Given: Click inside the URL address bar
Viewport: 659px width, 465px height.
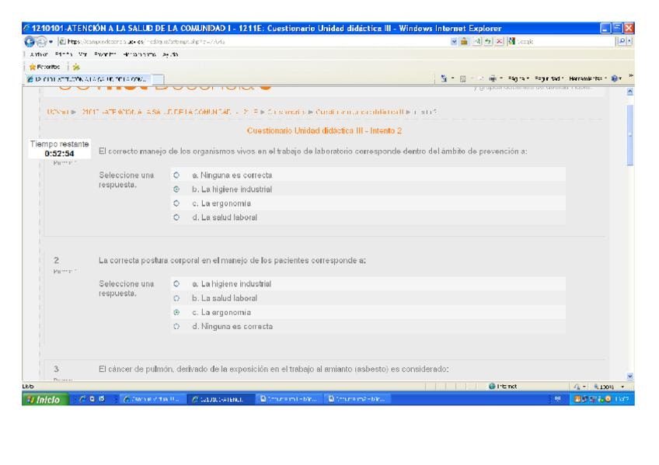Looking at the screenshot, I should click(255, 42).
